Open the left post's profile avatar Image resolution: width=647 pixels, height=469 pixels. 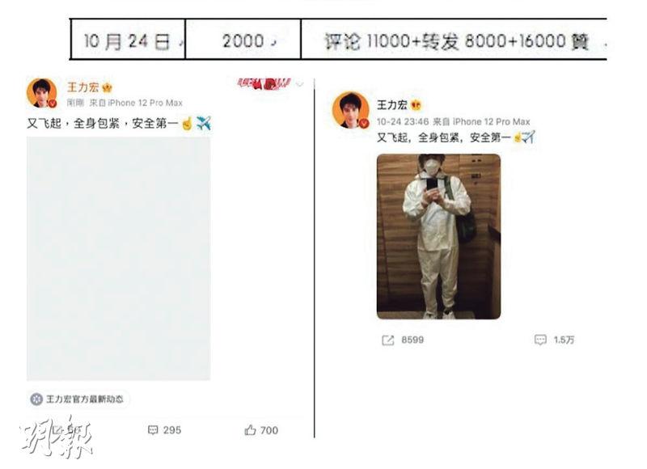[x=42, y=93]
